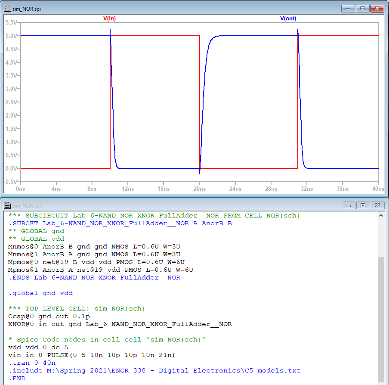Viewport: 389px width, 385px height.
Task: Select the red V(in) trace label
Action: 109,19
